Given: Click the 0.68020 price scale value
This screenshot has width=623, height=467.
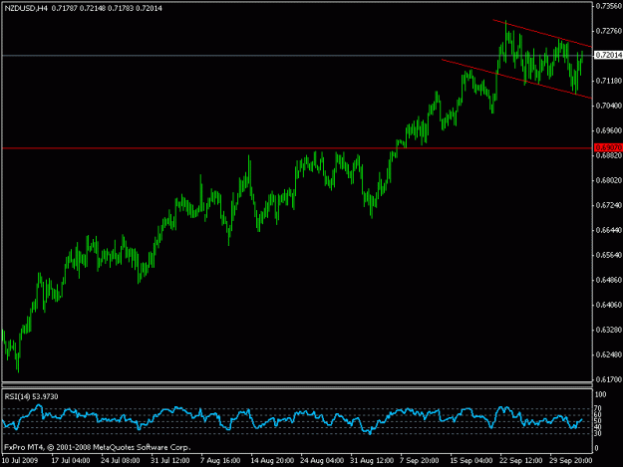Looking at the screenshot, I should tap(609, 180).
